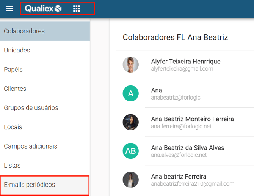
Task: Open the apps grid launcher
Action: coord(77,8)
